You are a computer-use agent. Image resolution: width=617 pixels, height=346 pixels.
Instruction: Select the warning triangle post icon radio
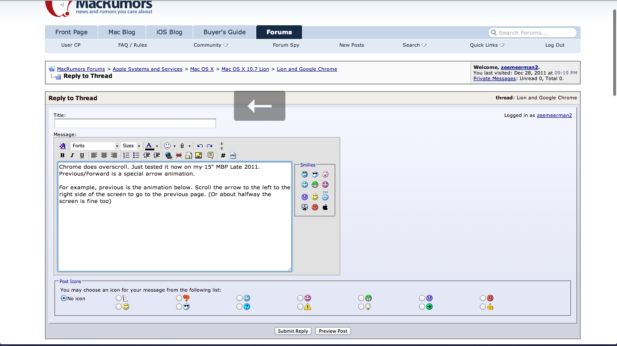click(x=300, y=307)
